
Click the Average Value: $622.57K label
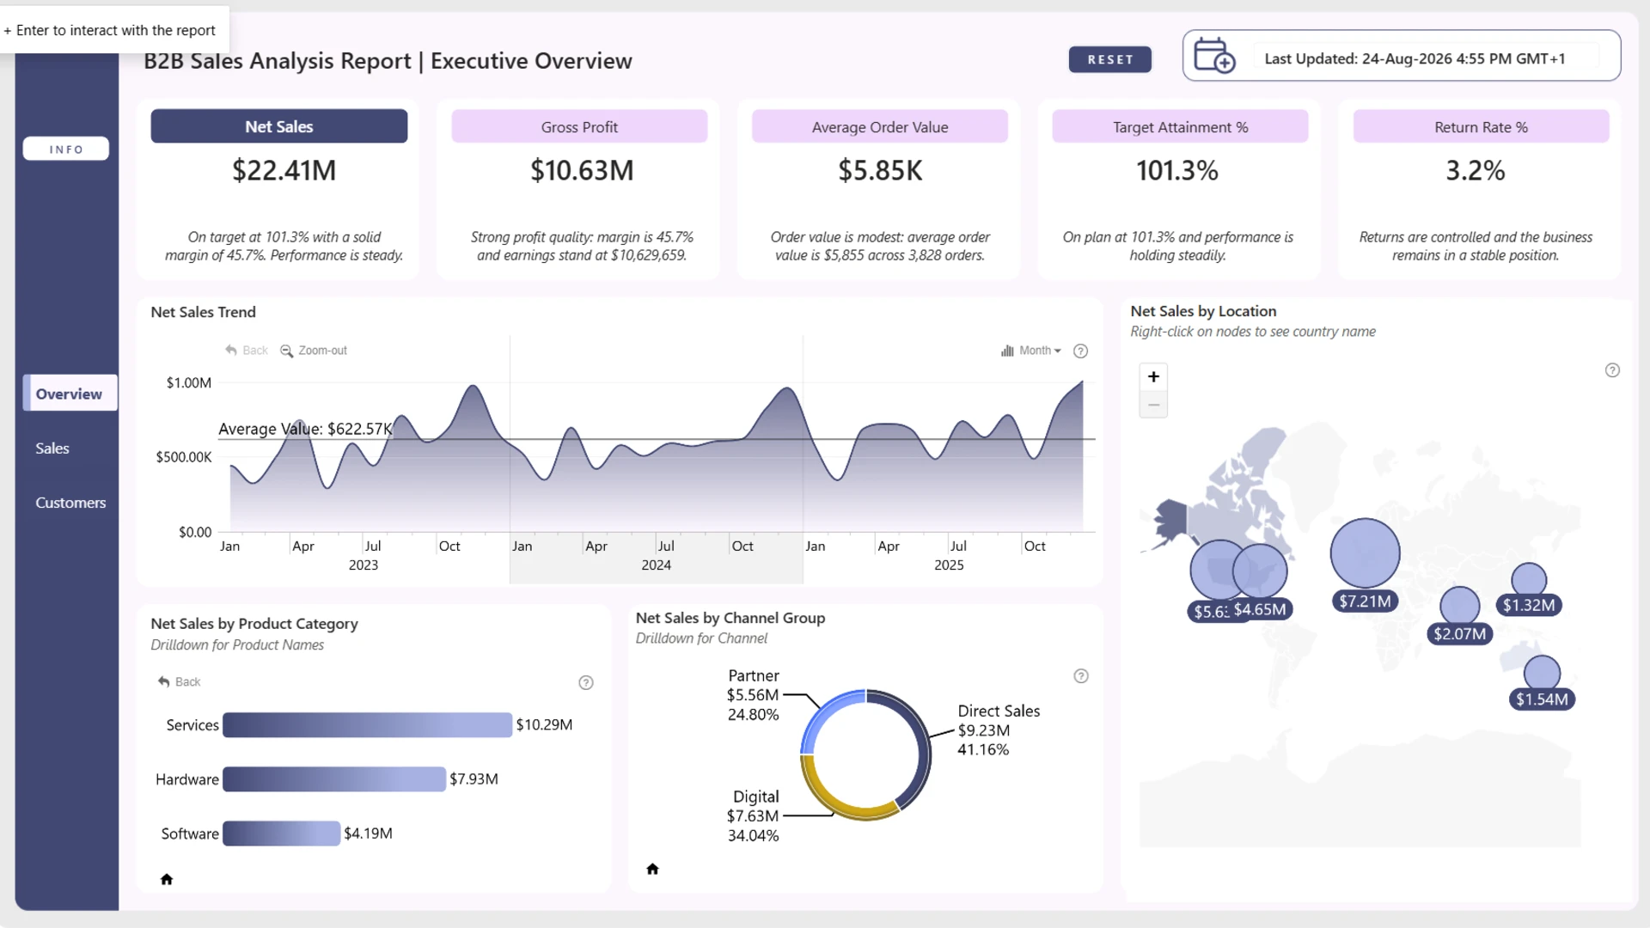[305, 429]
